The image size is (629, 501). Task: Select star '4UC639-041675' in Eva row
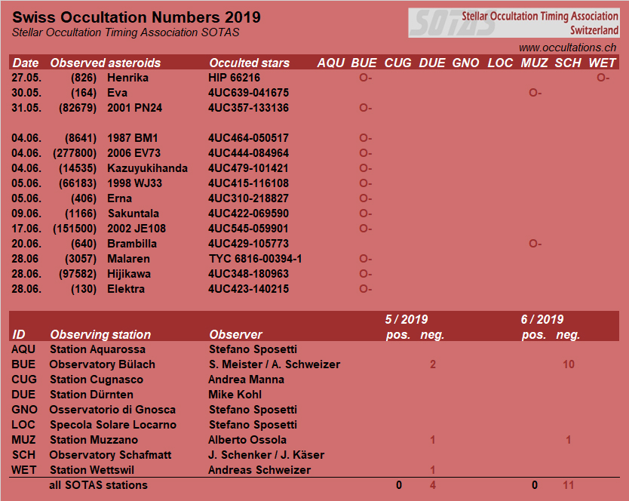click(248, 93)
